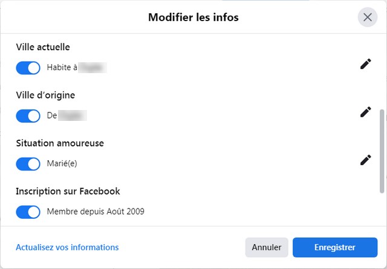Turn off Situation amoureuse visibility switch
387x269 pixels.
pos(28,164)
